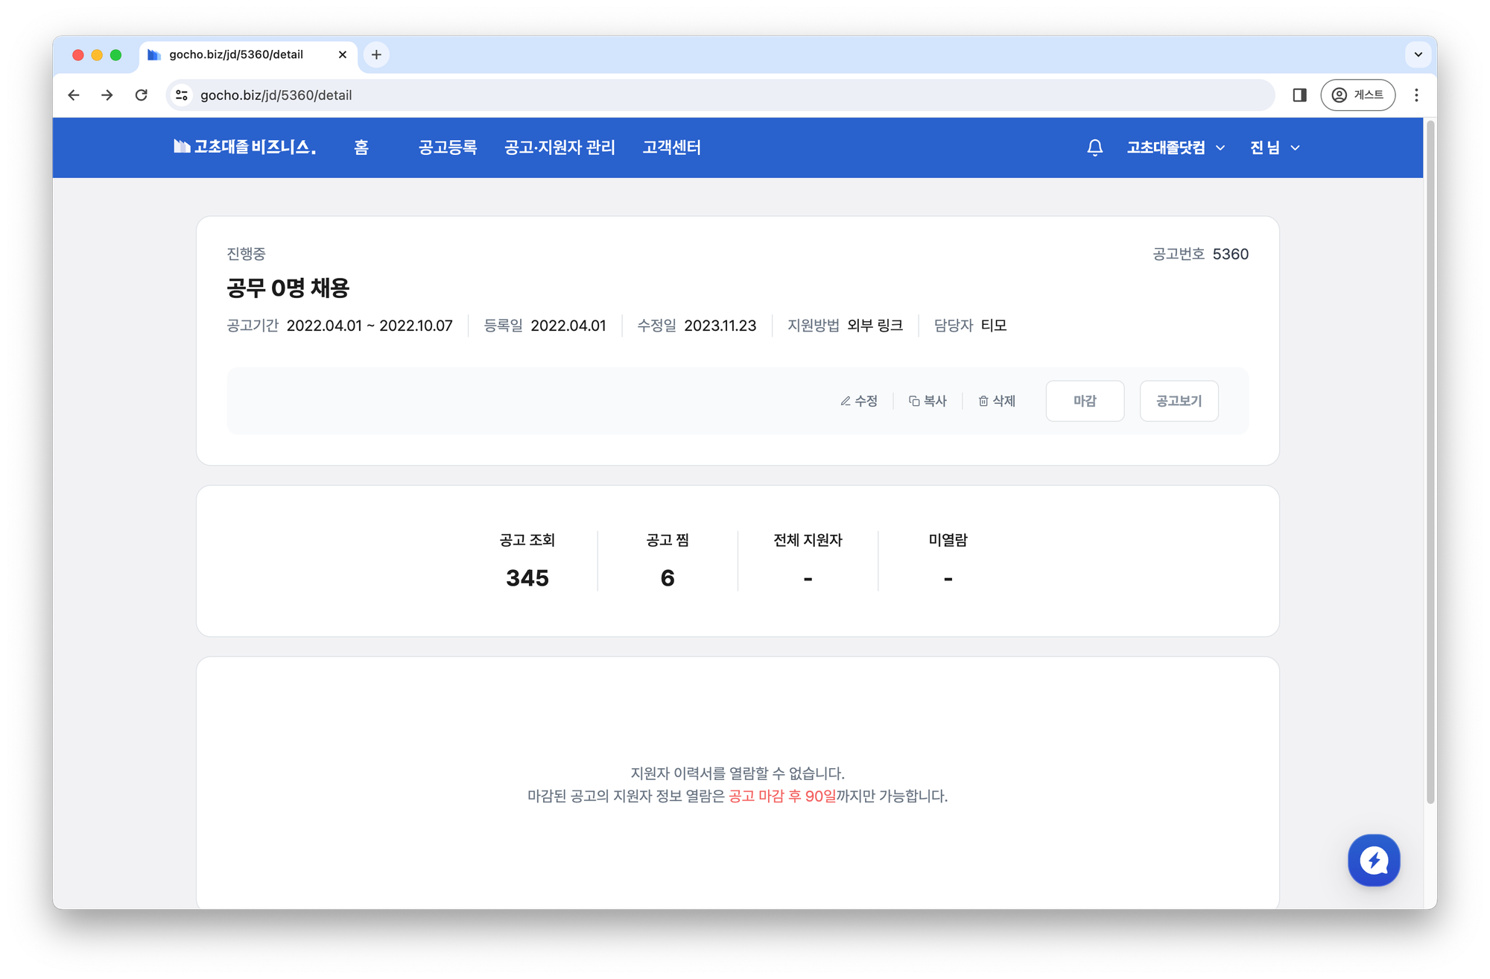This screenshot has width=1490, height=979.
Task: Click the notification bell icon
Action: point(1094,148)
